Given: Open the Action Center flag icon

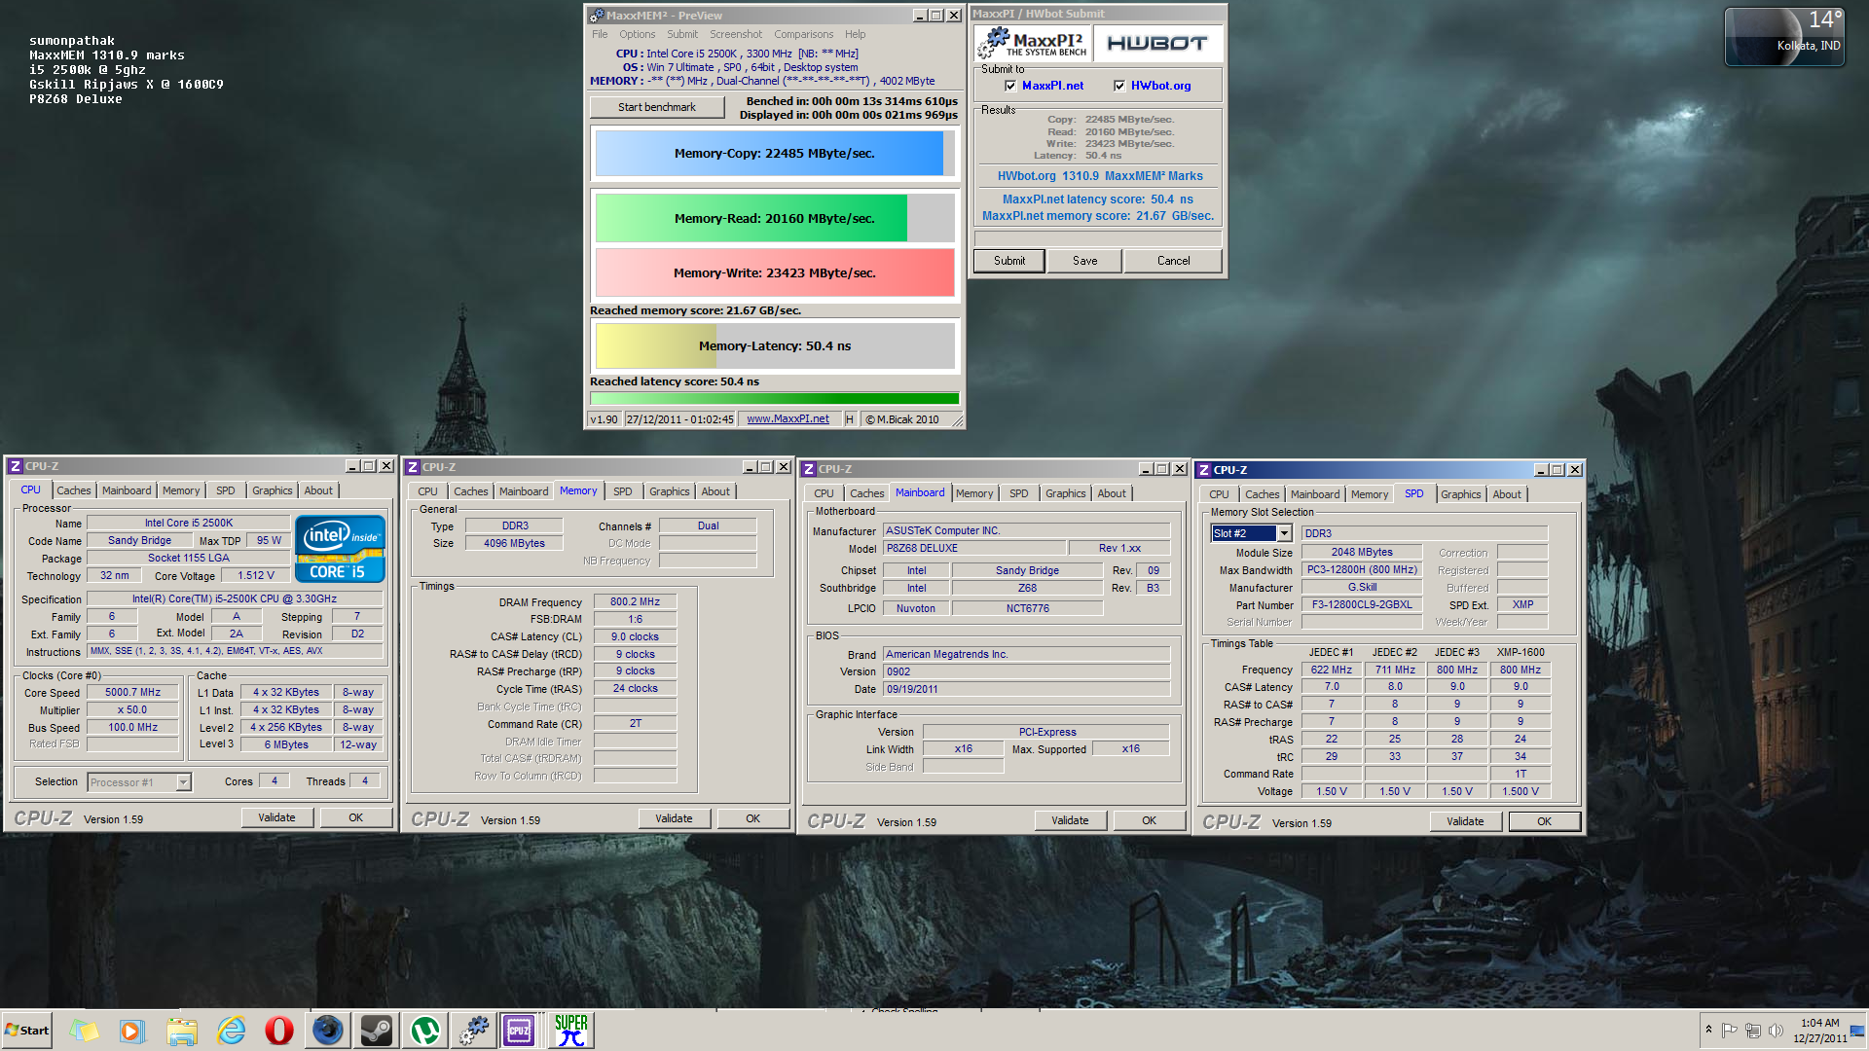Looking at the screenshot, I should pos(1730,1030).
